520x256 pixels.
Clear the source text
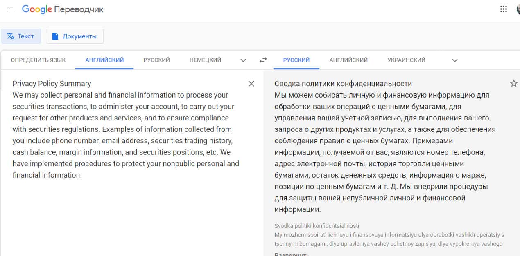(x=251, y=84)
